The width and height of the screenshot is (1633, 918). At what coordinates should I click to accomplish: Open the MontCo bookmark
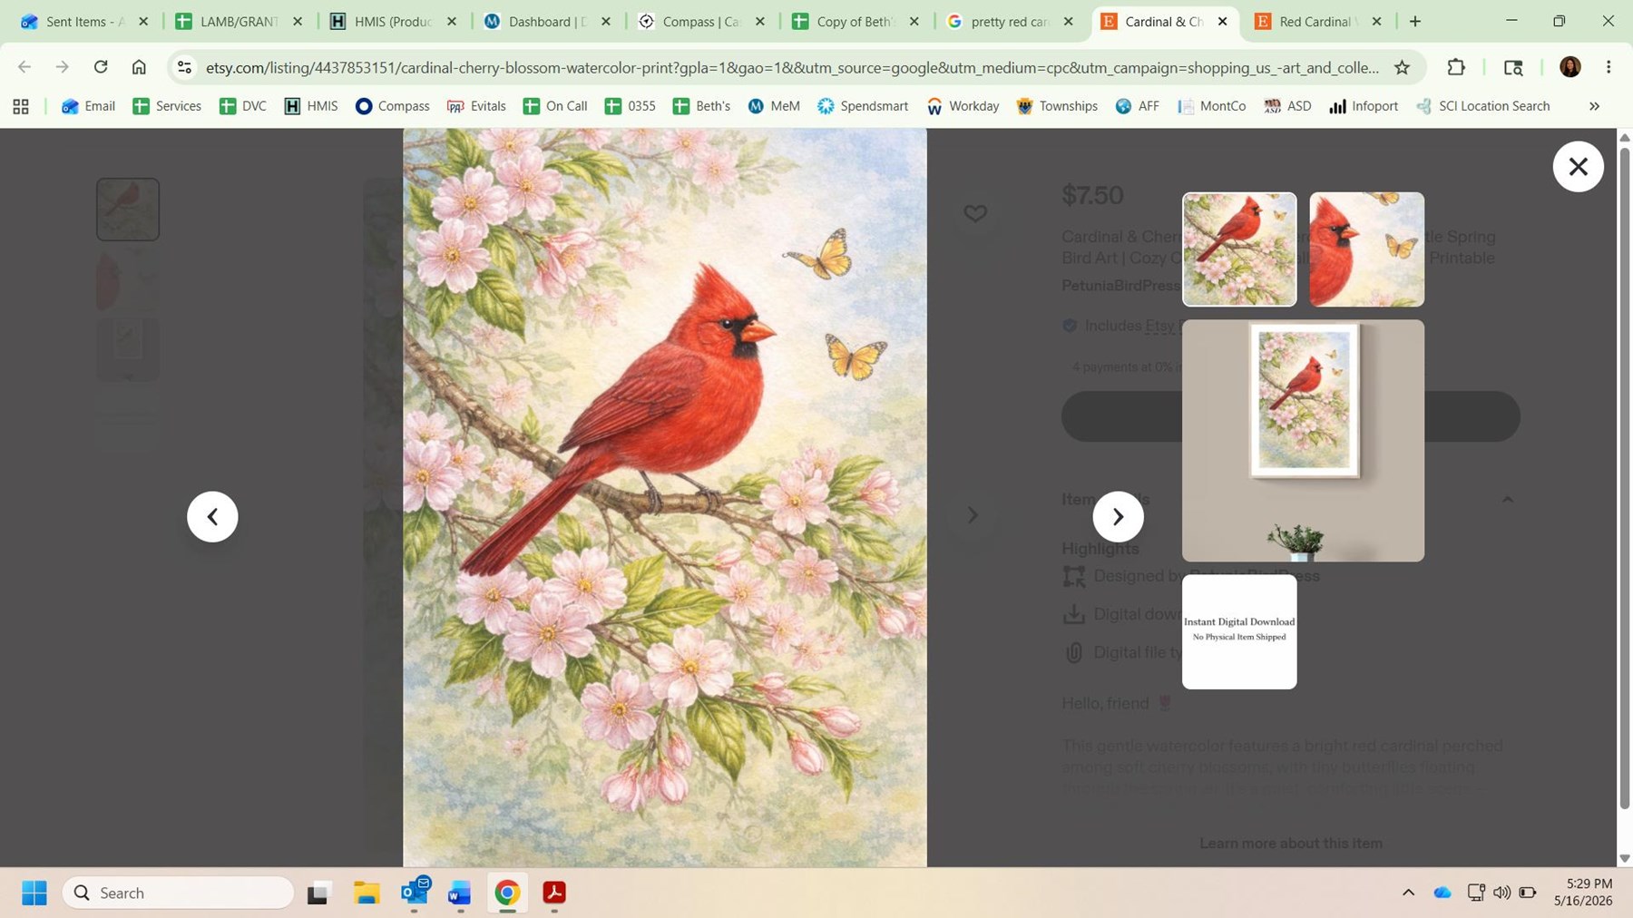[x=1211, y=106]
